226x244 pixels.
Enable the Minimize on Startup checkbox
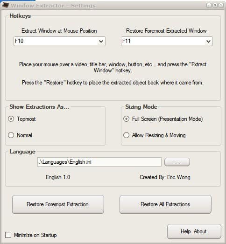pos(8,235)
